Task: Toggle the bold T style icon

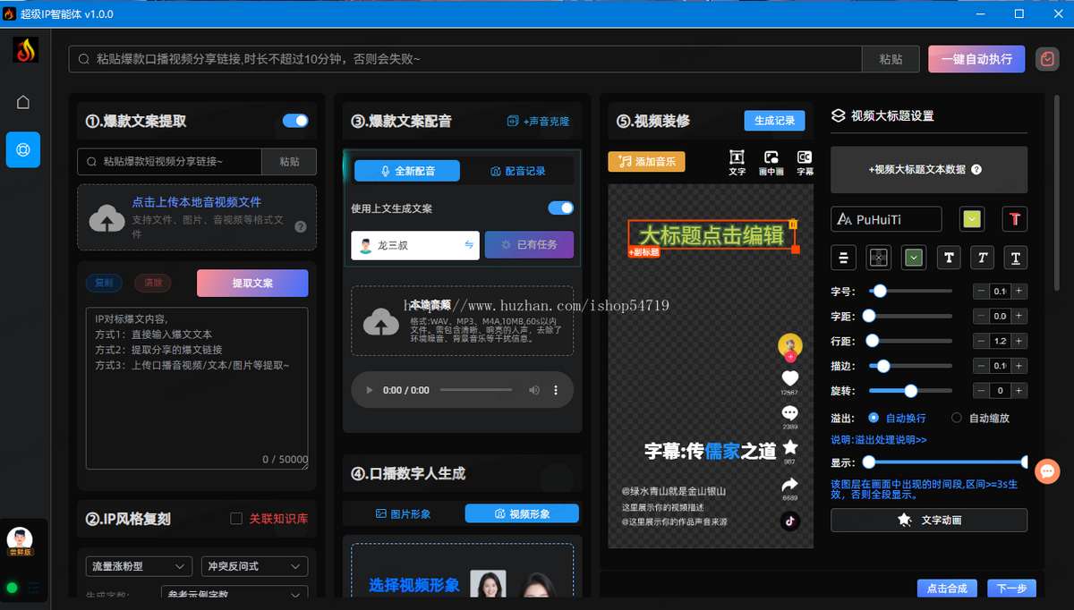Action: [x=949, y=258]
